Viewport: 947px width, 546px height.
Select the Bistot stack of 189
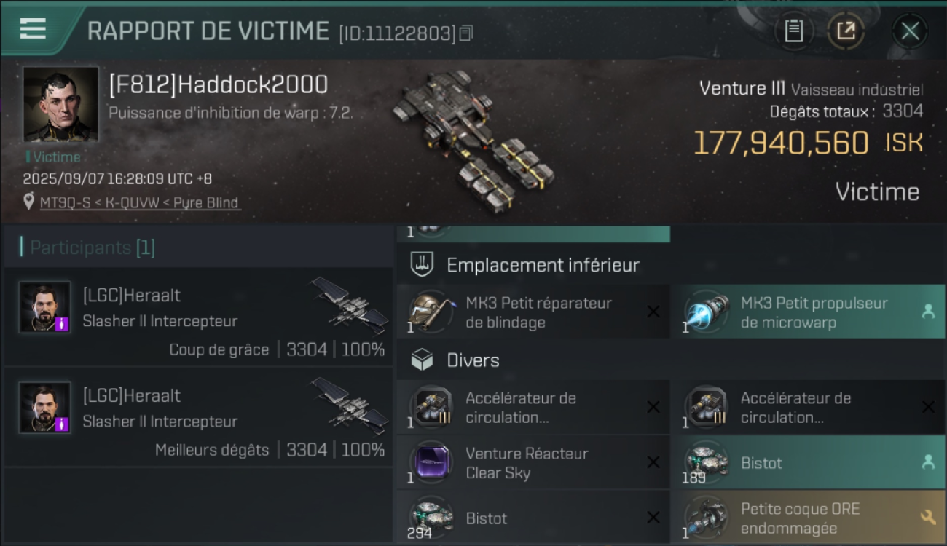808,463
